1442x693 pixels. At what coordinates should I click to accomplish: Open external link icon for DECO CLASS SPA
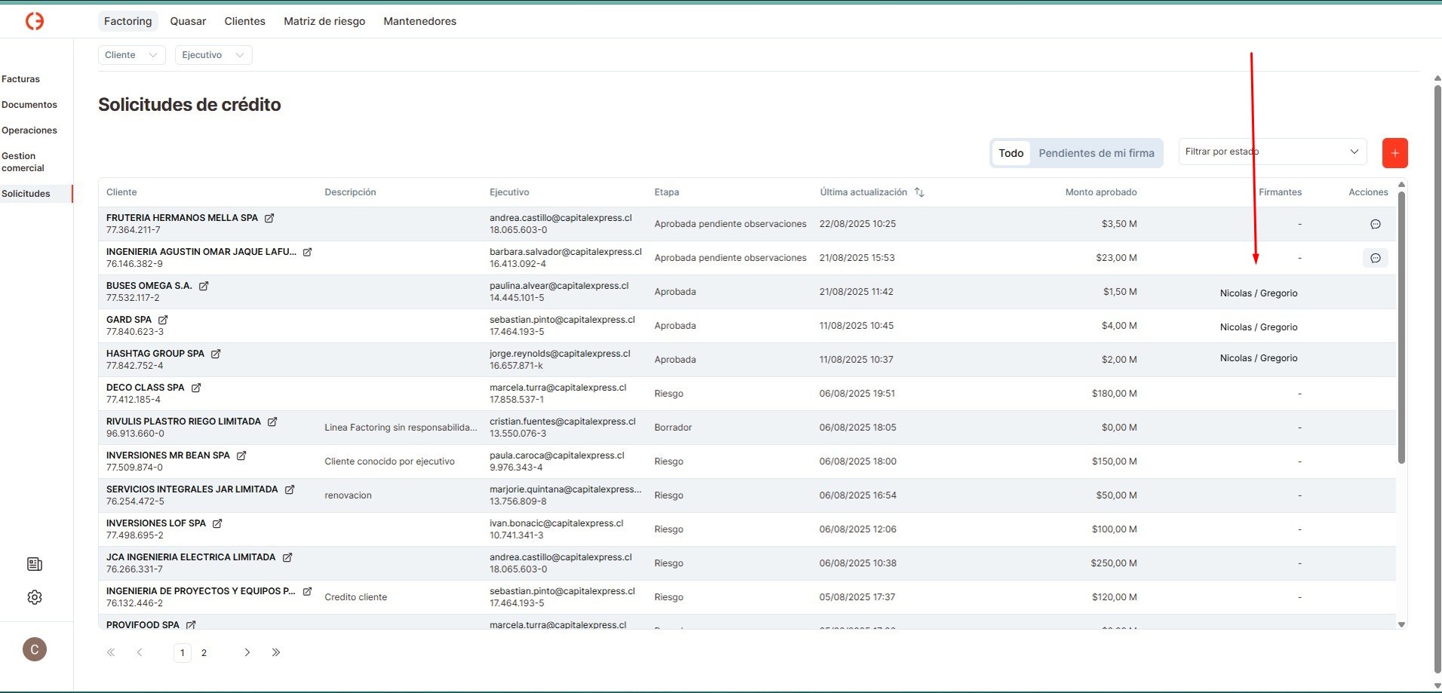tap(196, 388)
